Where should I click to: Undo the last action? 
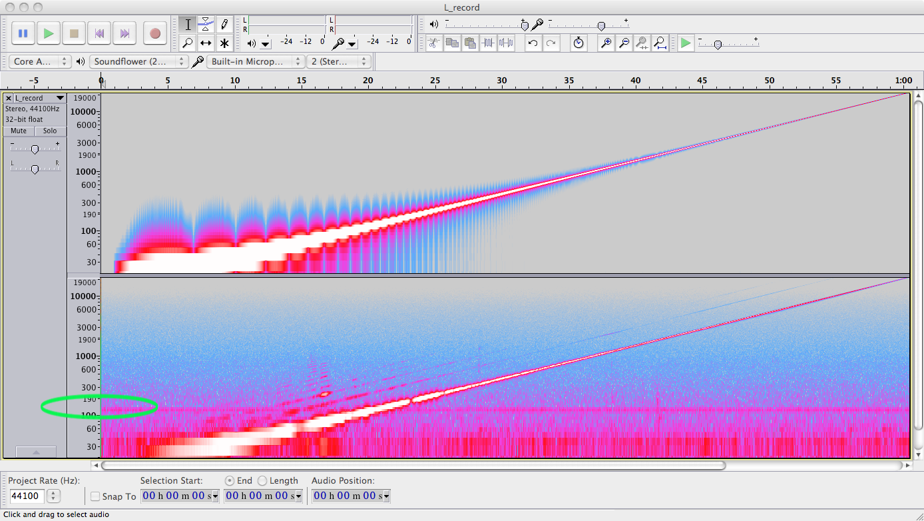(533, 43)
